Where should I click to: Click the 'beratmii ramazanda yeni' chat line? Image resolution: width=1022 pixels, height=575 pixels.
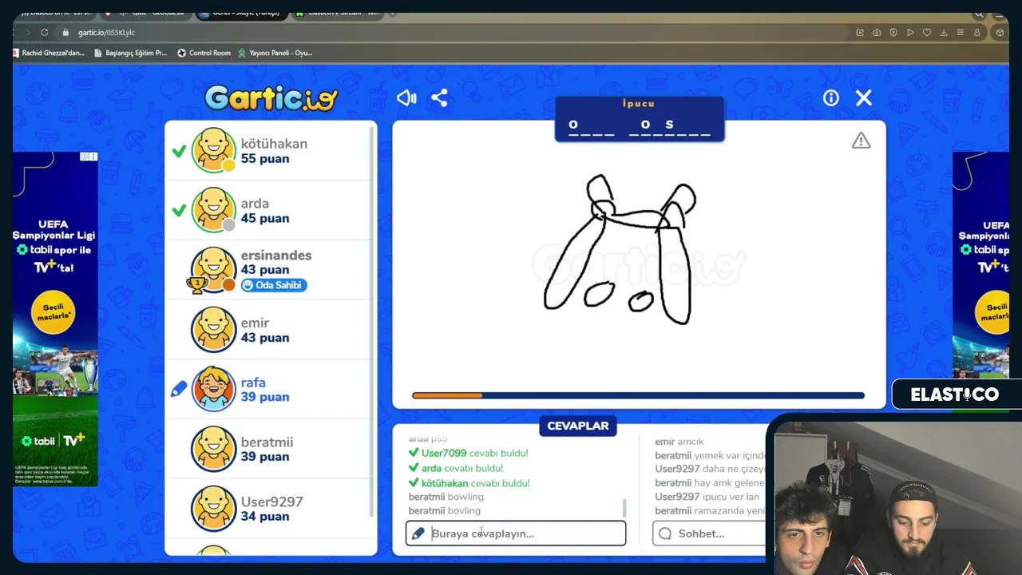(711, 510)
